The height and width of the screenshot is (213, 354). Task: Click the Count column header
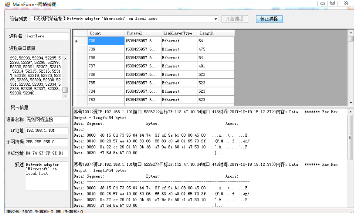106,33
